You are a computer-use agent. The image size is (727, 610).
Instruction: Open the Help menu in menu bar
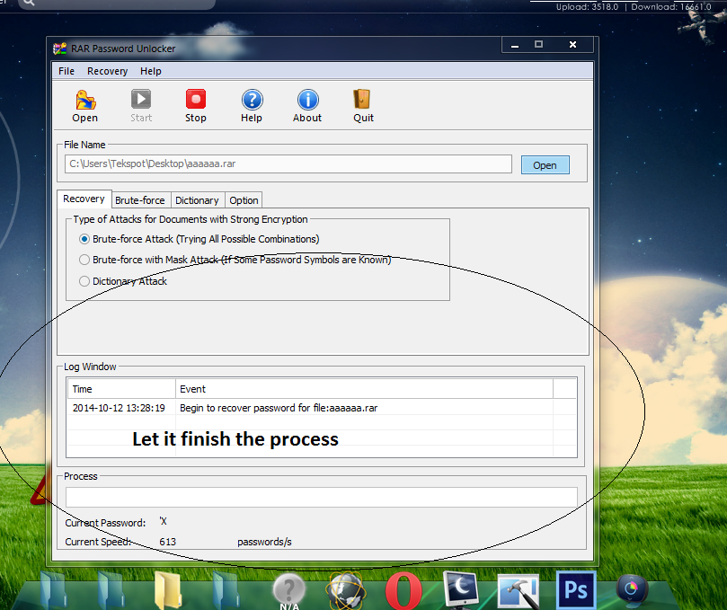pos(151,71)
